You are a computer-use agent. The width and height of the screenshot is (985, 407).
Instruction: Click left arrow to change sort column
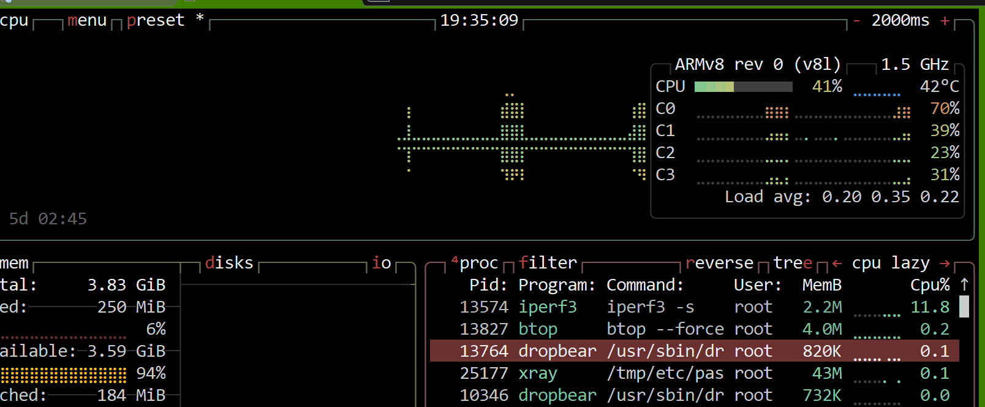[x=837, y=264]
